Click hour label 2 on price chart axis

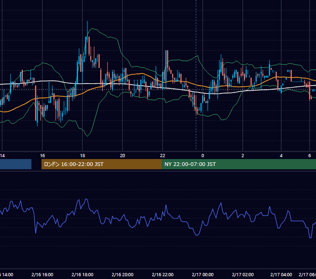pos(243,156)
